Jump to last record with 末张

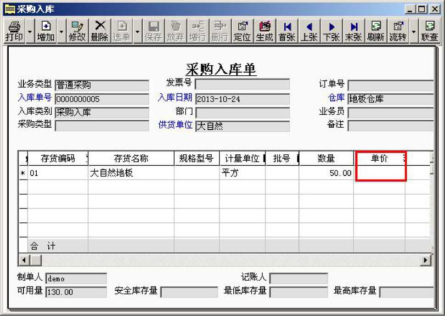point(354,31)
